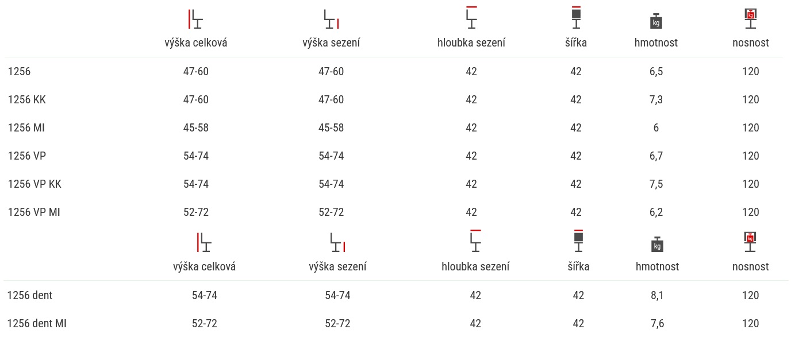Click the 'nosnost' header in the second table
Image resolution: width=791 pixels, height=337 pixels.
tap(751, 266)
